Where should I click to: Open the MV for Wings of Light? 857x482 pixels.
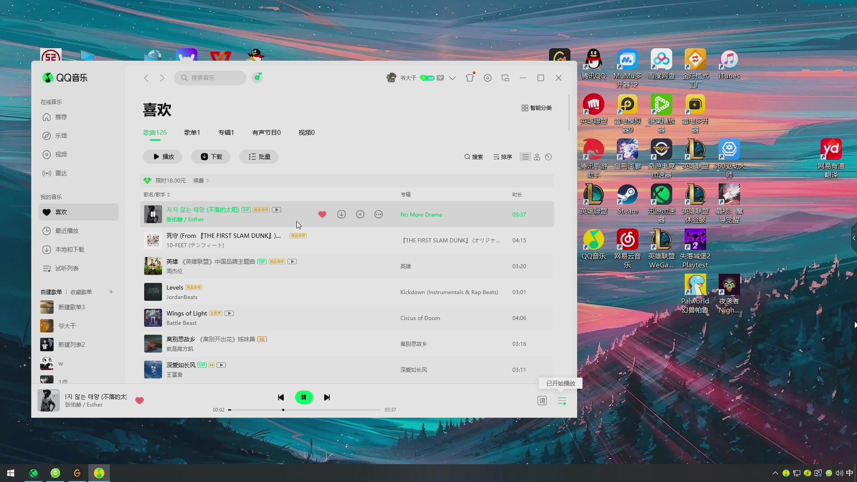pyautogui.click(x=229, y=313)
